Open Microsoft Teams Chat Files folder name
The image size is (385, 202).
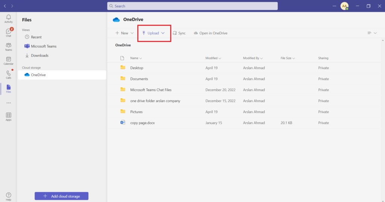click(x=151, y=90)
